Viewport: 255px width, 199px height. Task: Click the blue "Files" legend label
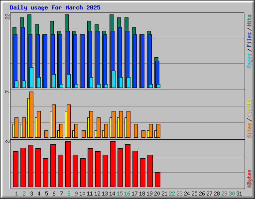[x=249, y=39]
